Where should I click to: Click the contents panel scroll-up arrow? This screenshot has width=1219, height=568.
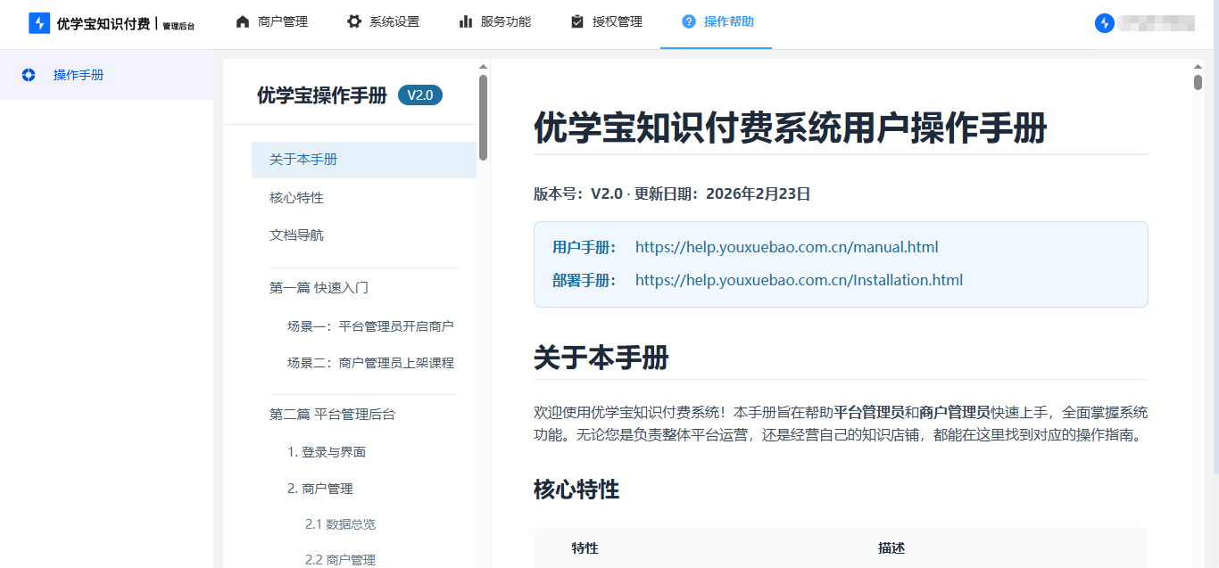pyautogui.click(x=483, y=66)
